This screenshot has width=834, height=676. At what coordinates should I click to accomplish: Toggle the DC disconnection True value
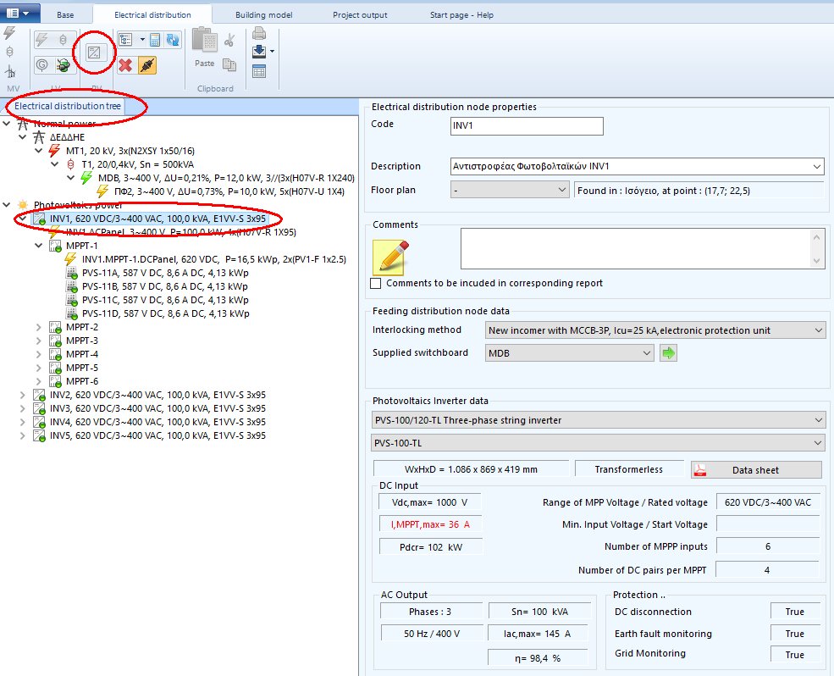(793, 611)
